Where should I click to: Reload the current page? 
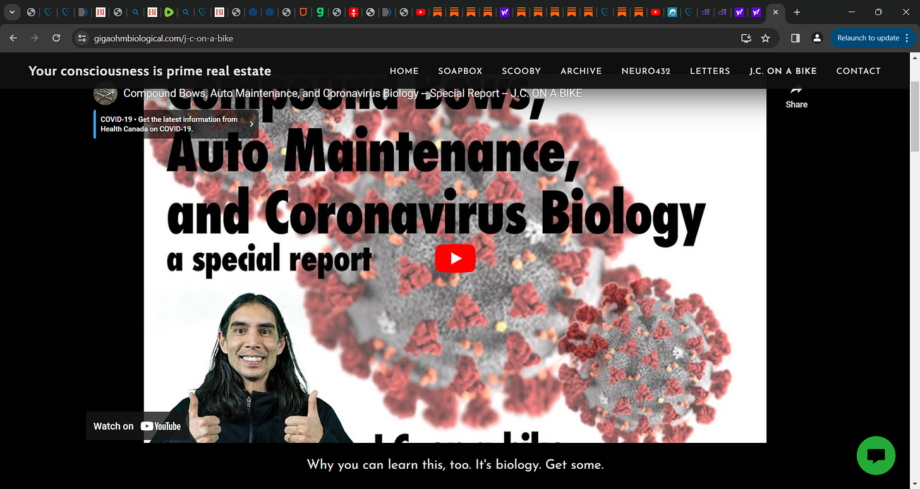tap(56, 38)
